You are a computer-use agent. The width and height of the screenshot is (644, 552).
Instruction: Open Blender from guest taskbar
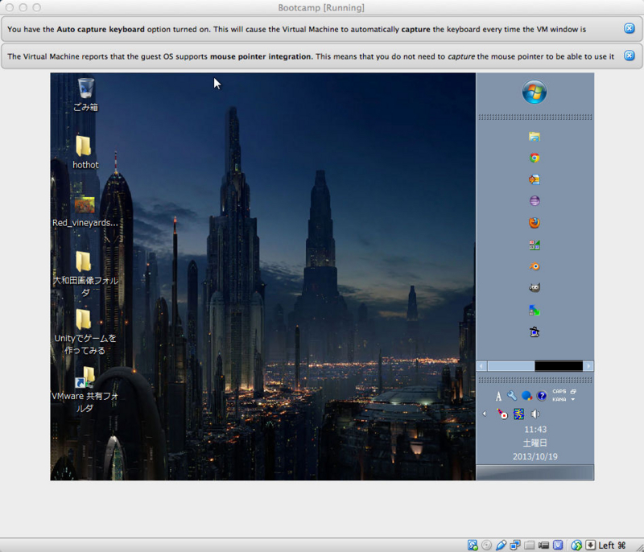(535, 266)
